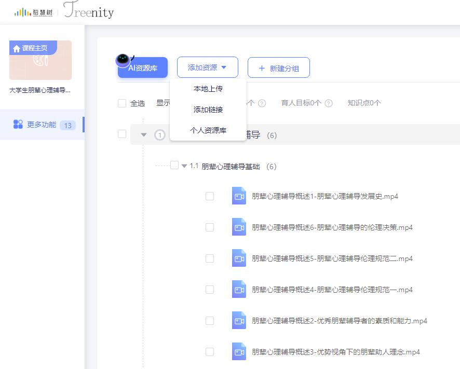This screenshot has height=369, width=460.
Task: Choose 本地上传 from the menu
Action: (208, 89)
